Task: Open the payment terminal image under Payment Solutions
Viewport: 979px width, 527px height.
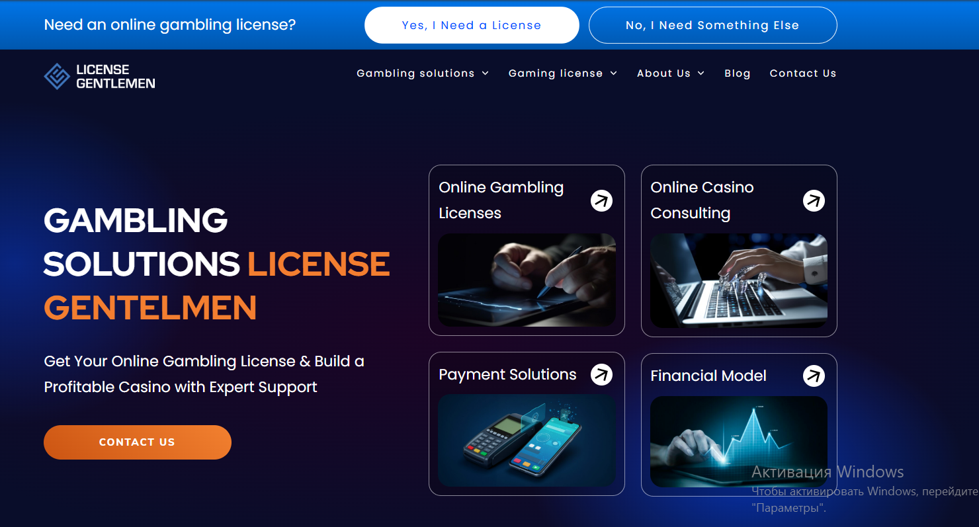Action: point(527,440)
